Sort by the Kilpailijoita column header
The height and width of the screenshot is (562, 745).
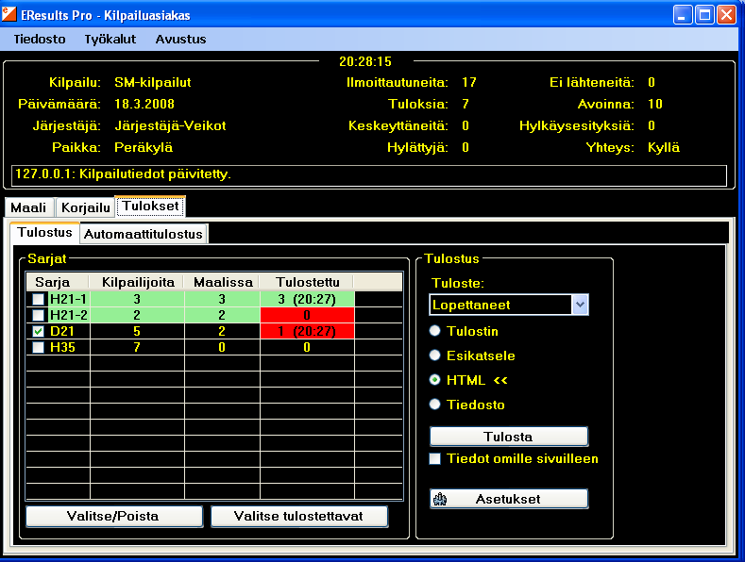click(137, 283)
